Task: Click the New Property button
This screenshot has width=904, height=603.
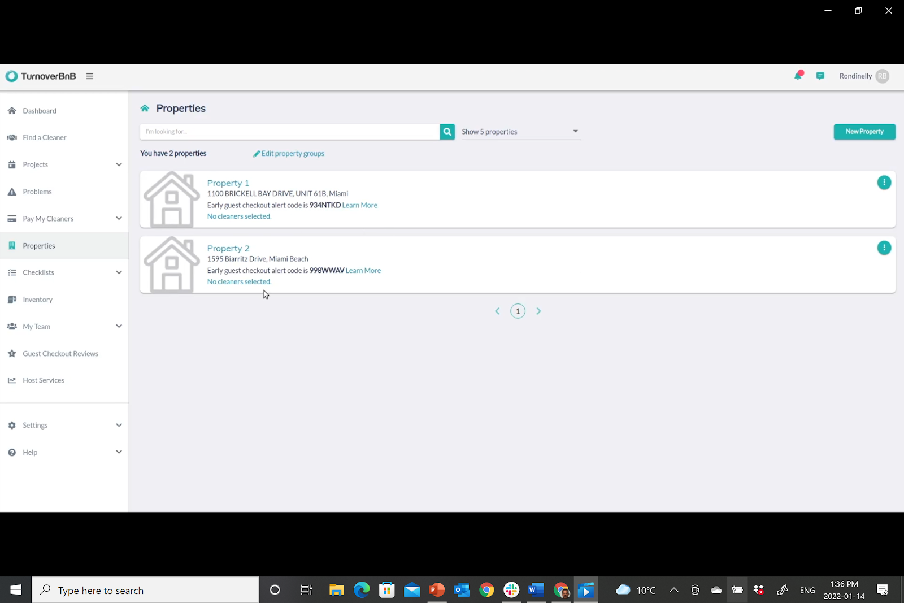Action: (x=864, y=132)
